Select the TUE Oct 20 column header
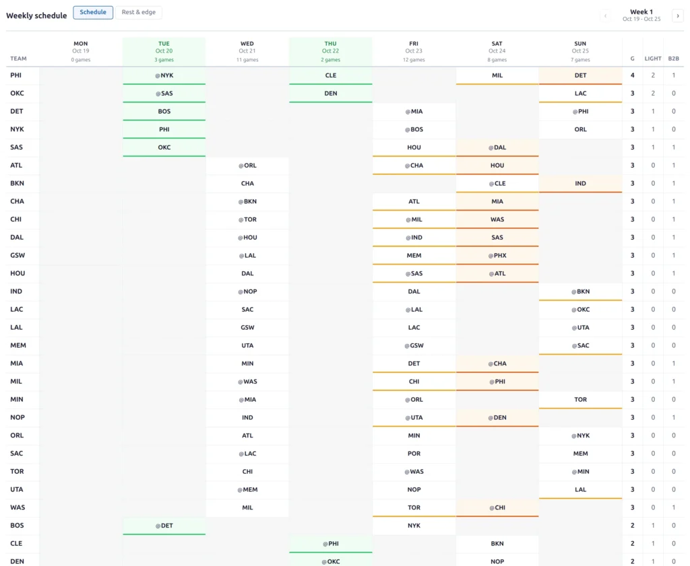 (x=164, y=51)
